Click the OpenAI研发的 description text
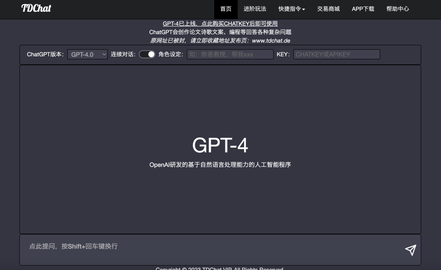Screen dimensions: 441x270 pos(220,165)
